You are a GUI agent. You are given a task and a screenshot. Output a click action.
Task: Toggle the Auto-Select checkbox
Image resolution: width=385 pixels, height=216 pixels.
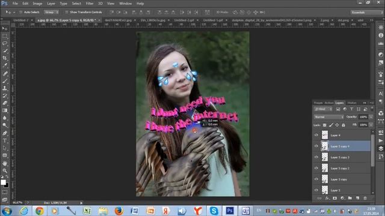click(x=21, y=12)
